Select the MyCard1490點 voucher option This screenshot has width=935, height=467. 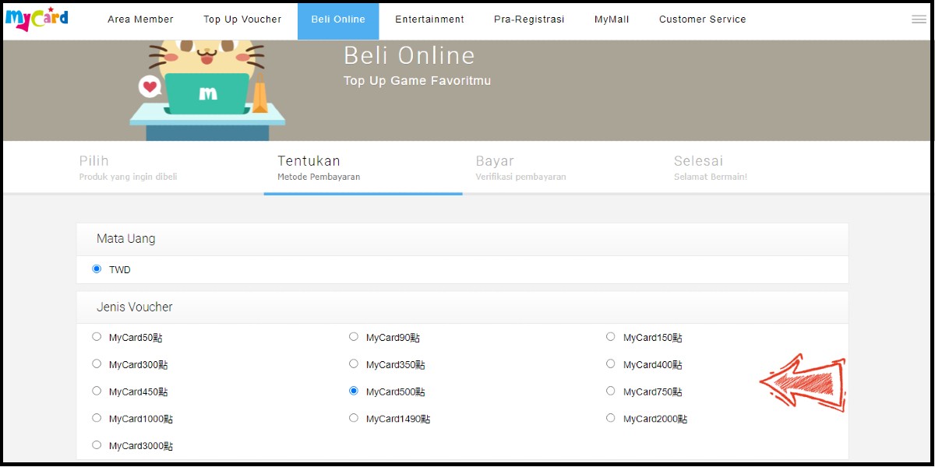click(x=354, y=418)
